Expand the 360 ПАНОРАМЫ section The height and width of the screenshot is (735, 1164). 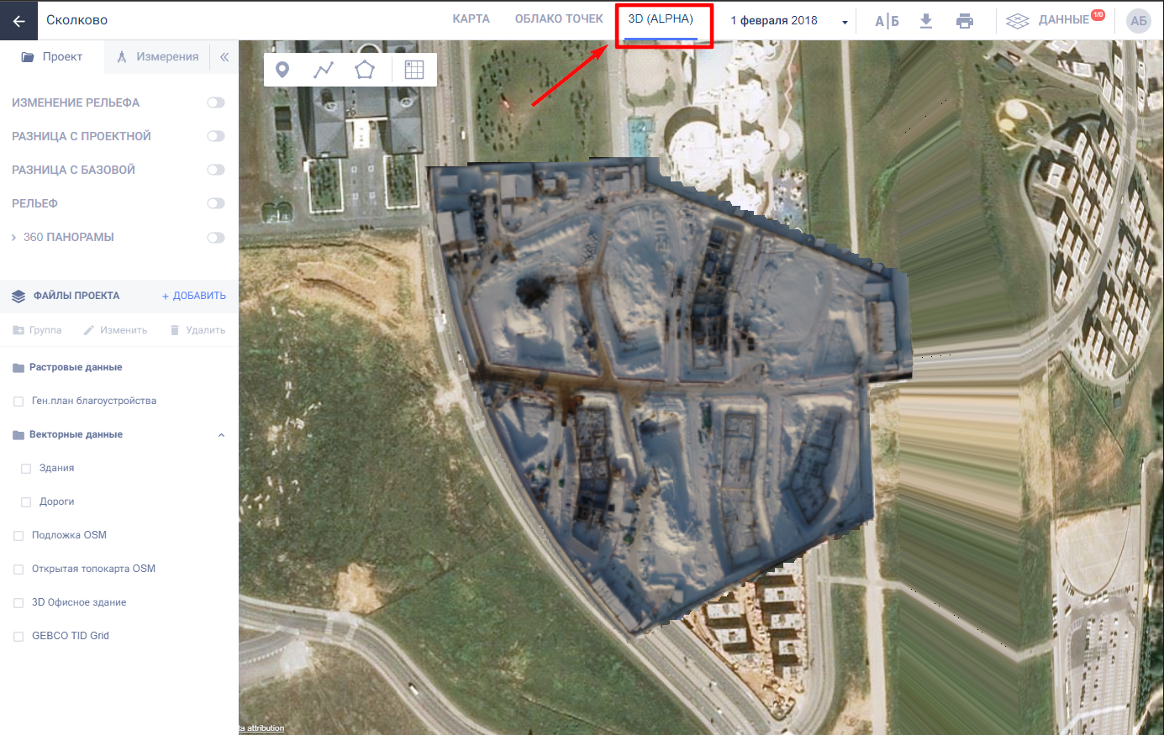(13, 238)
